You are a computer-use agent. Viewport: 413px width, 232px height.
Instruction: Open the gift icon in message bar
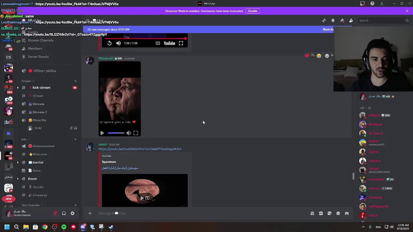312,213
